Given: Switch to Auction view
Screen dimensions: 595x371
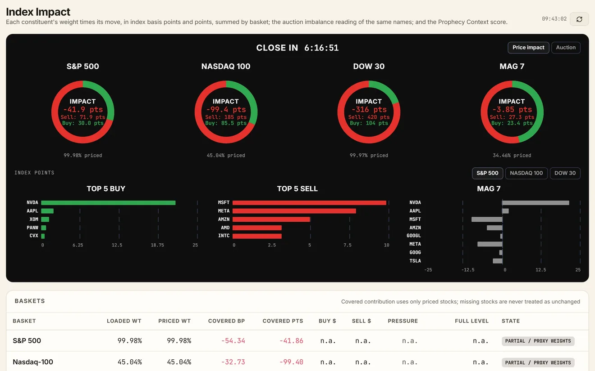Looking at the screenshot, I should 566,47.
